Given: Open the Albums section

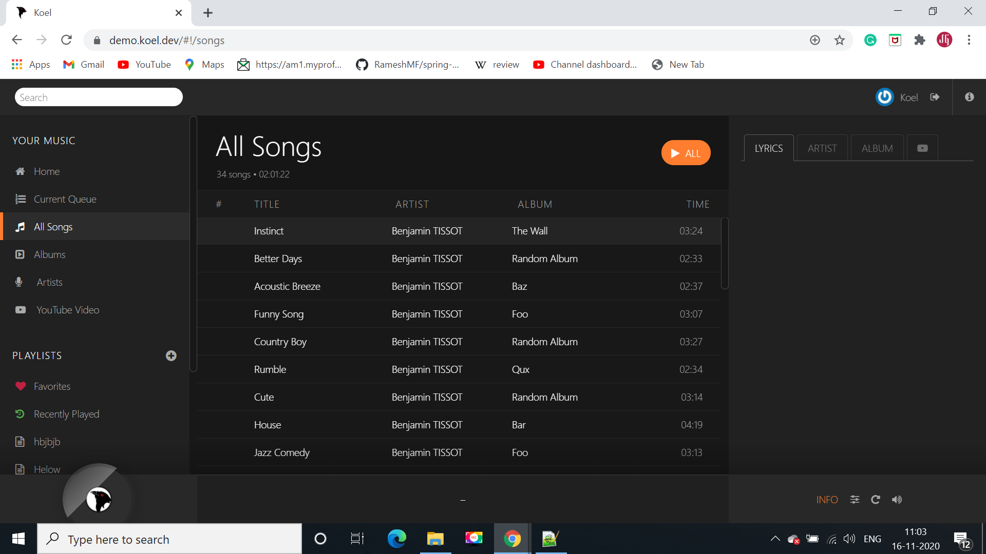Looking at the screenshot, I should click(x=49, y=254).
